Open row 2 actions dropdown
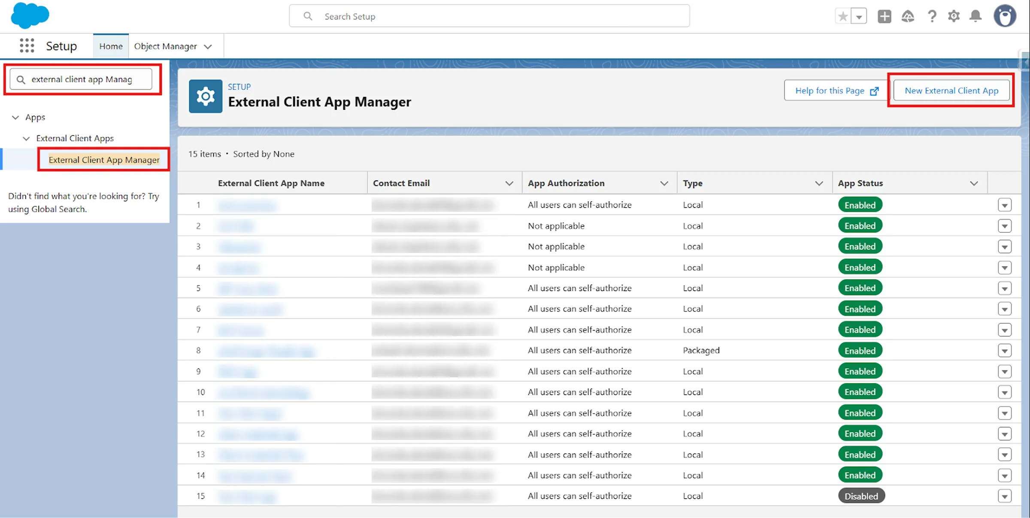Image resolution: width=1030 pixels, height=518 pixels. point(1005,226)
